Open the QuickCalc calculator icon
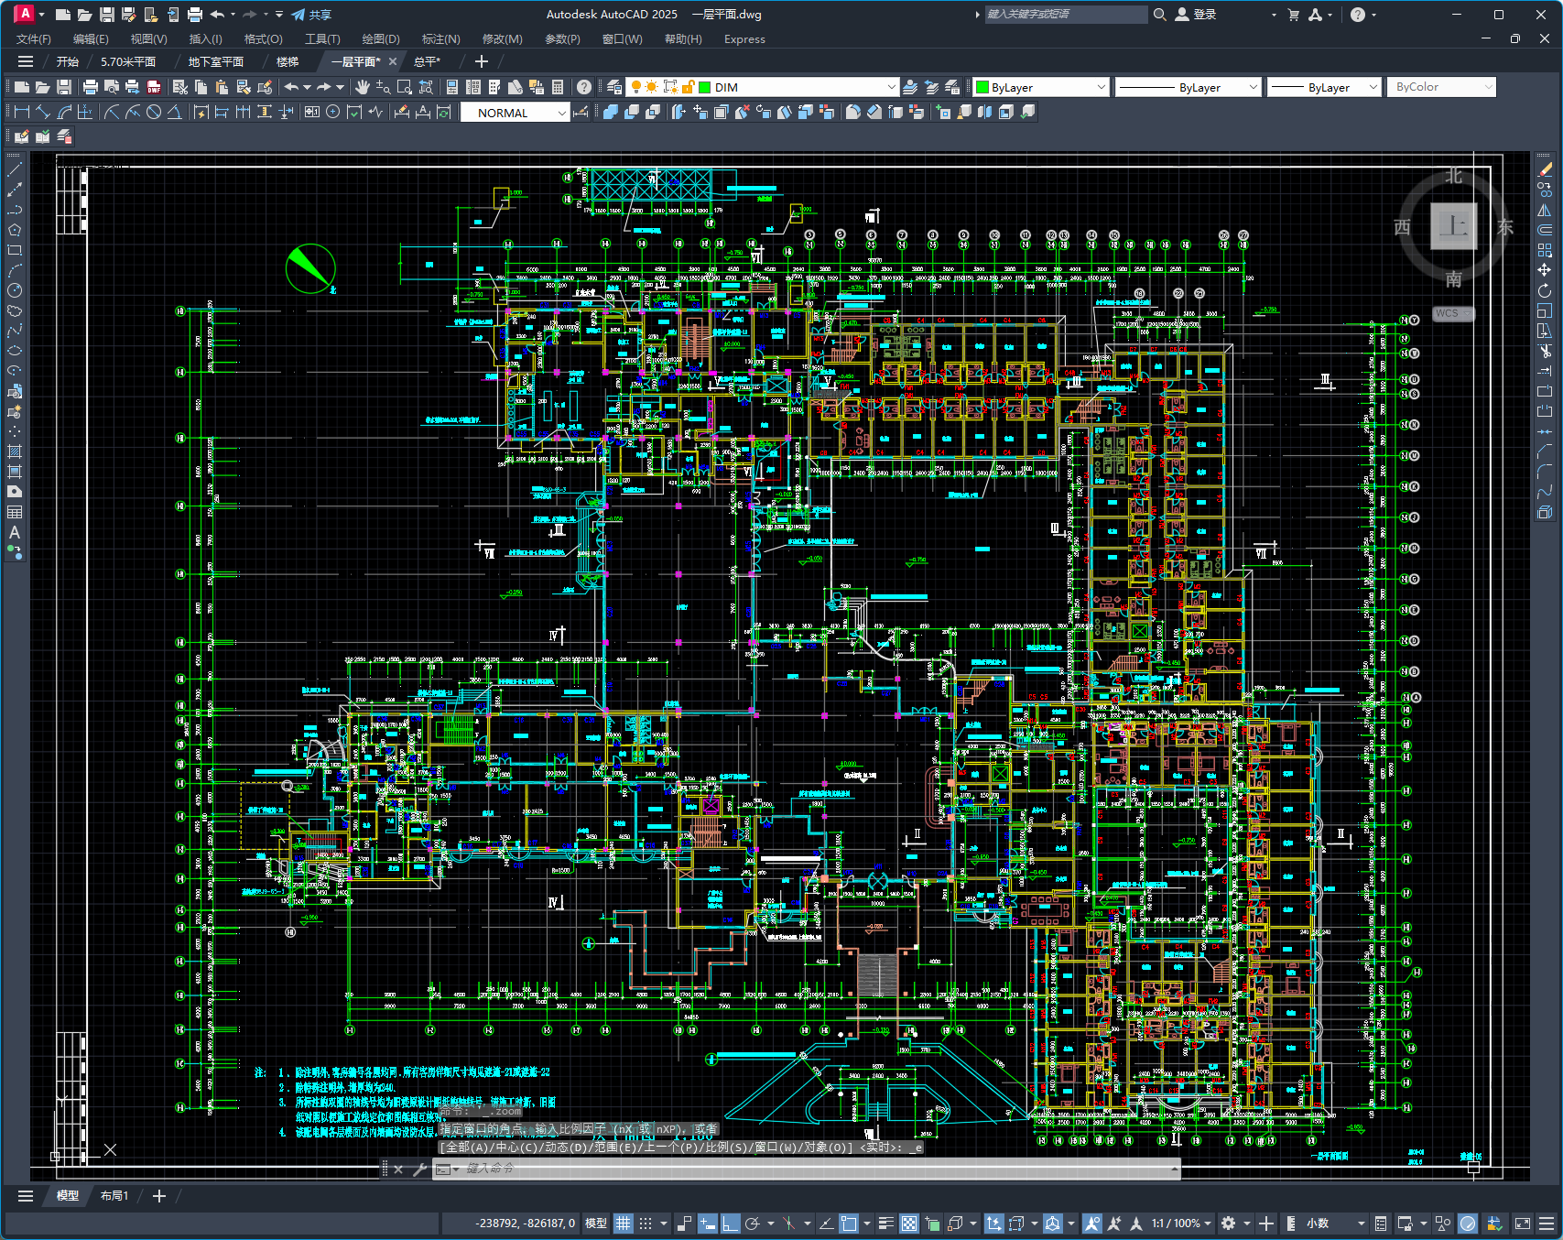The height and width of the screenshot is (1240, 1563). point(558,87)
